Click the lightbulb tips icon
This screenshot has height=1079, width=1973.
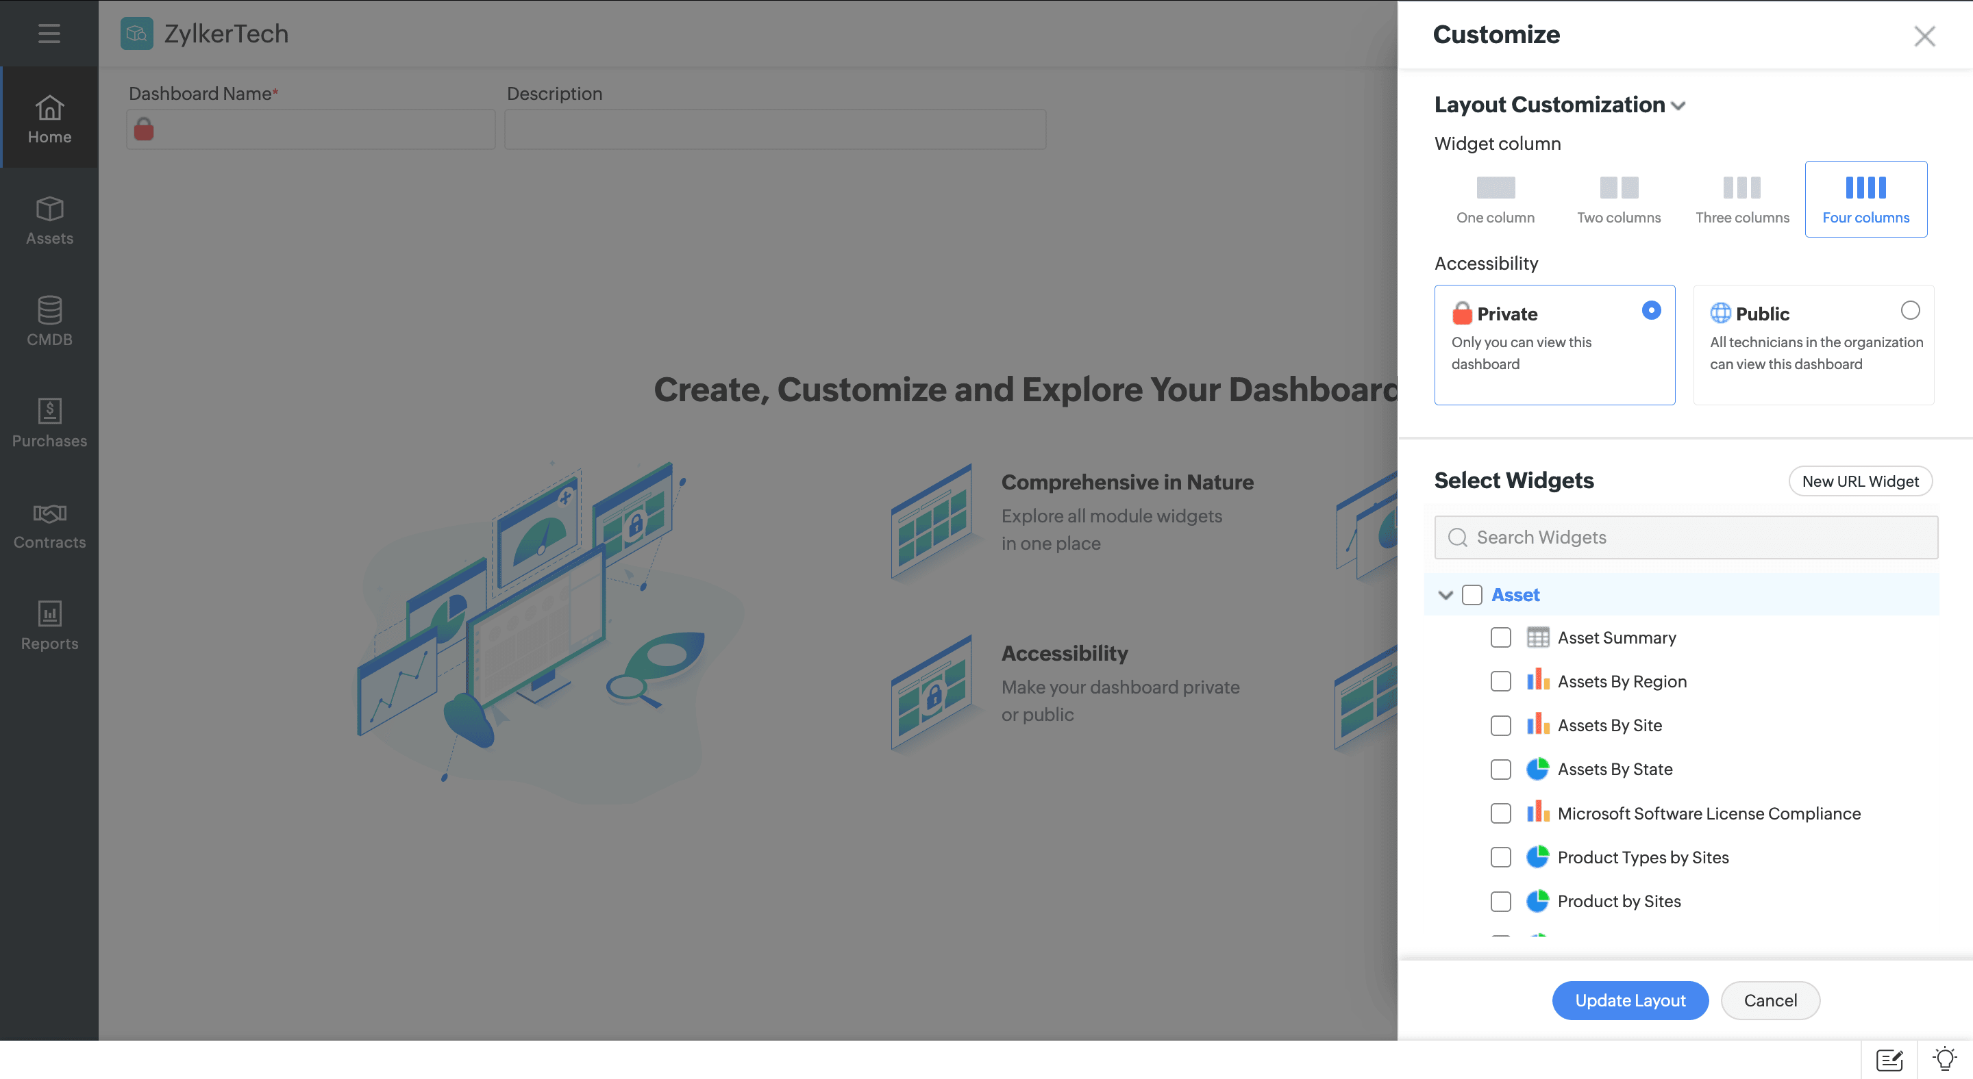(x=1944, y=1059)
